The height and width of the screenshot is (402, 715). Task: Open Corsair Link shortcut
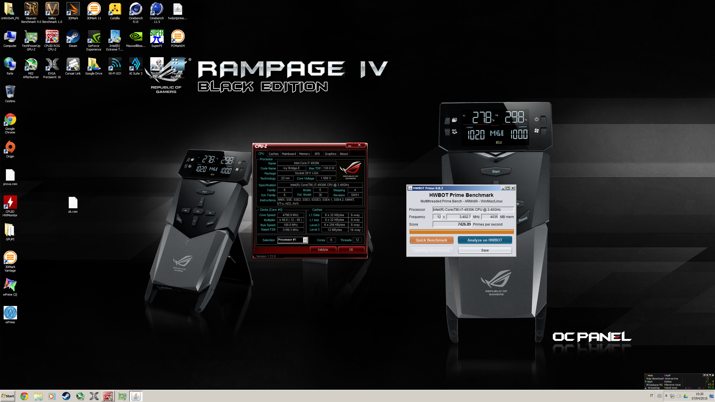click(x=73, y=66)
